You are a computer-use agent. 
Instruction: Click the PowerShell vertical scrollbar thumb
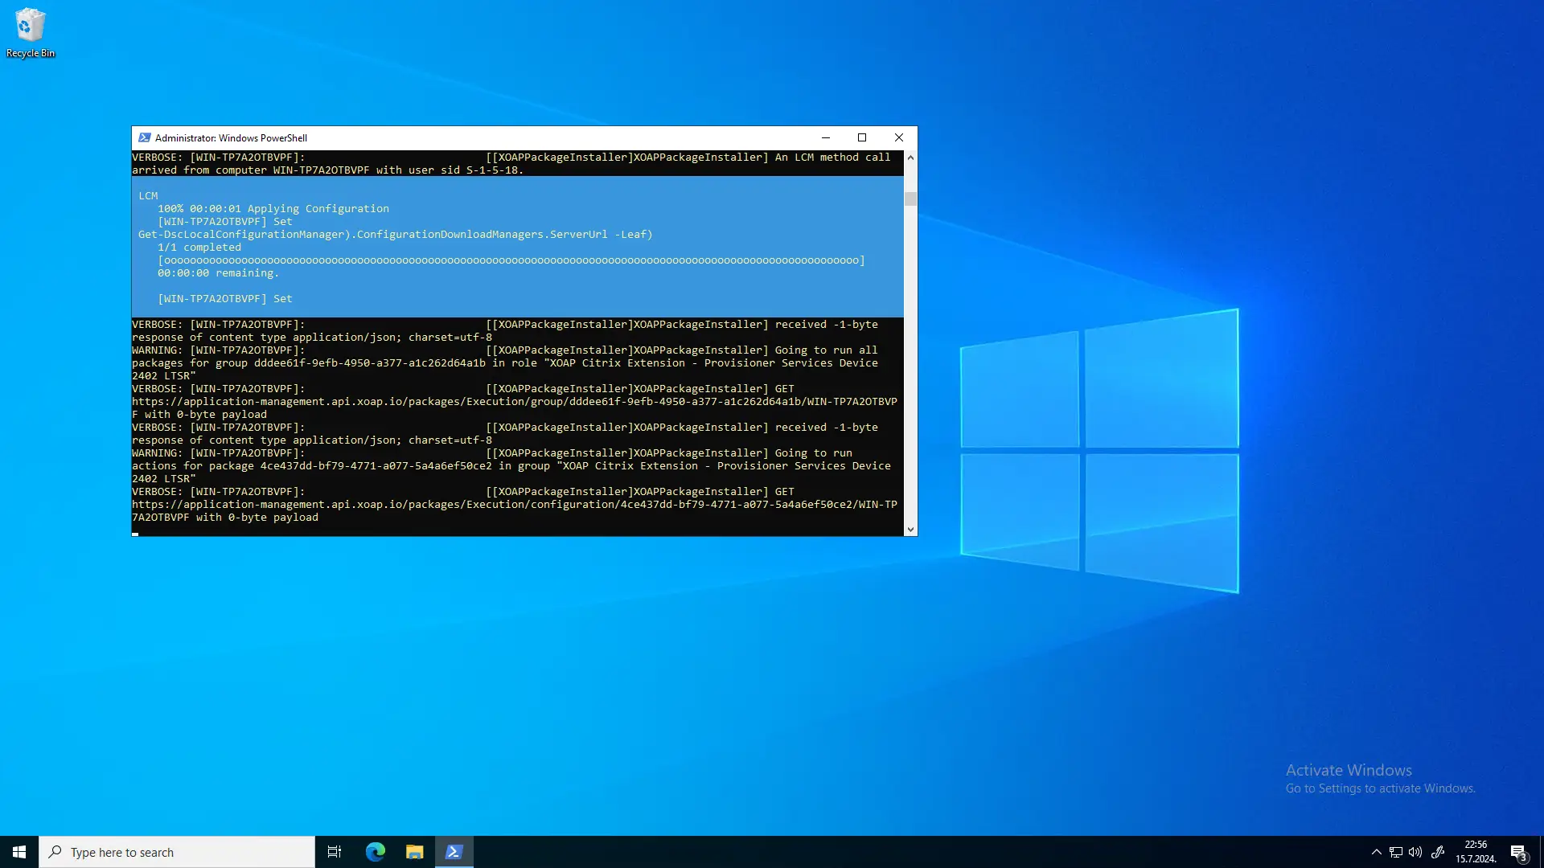click(910, 199)
